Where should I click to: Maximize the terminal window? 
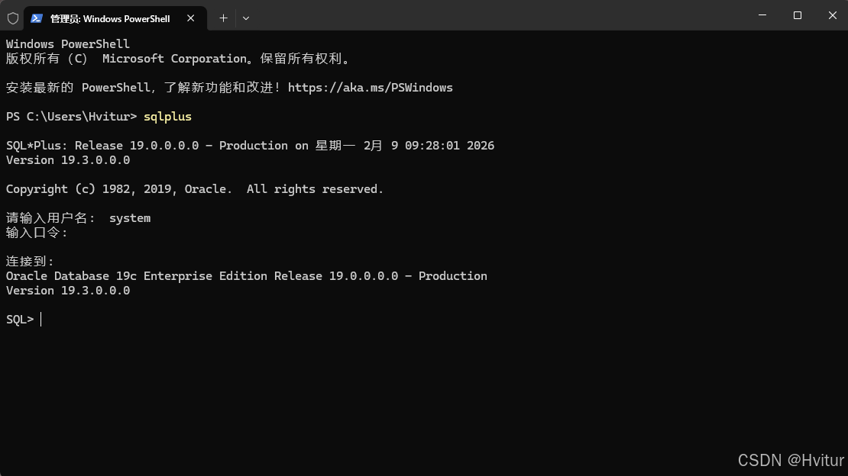[797, 15]
